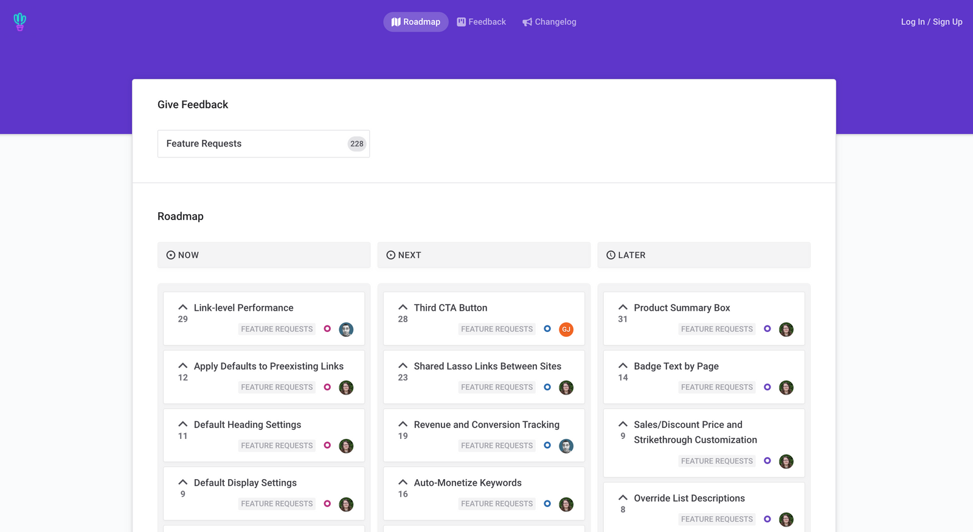The width and height of the screenshot is (973, 532).
Task: Upvote Auto-Monetize Keywords
Action: click(x=403, y=483)
